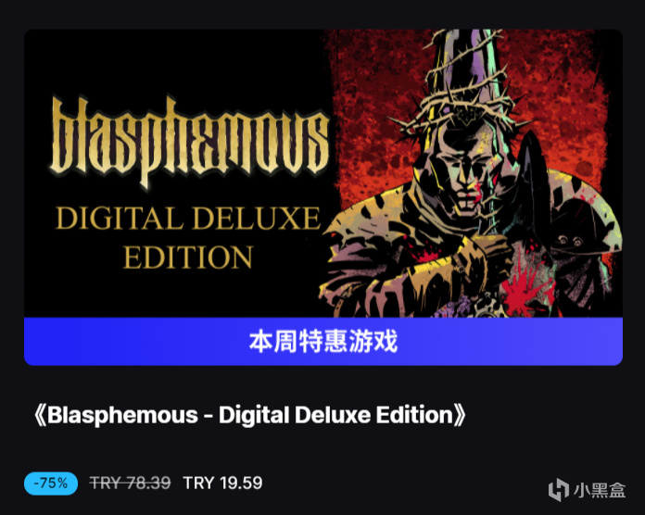
Task: Click the DIGITAL DELUXE gold text line
Action: pyautogui.click(x=188, y=218)
